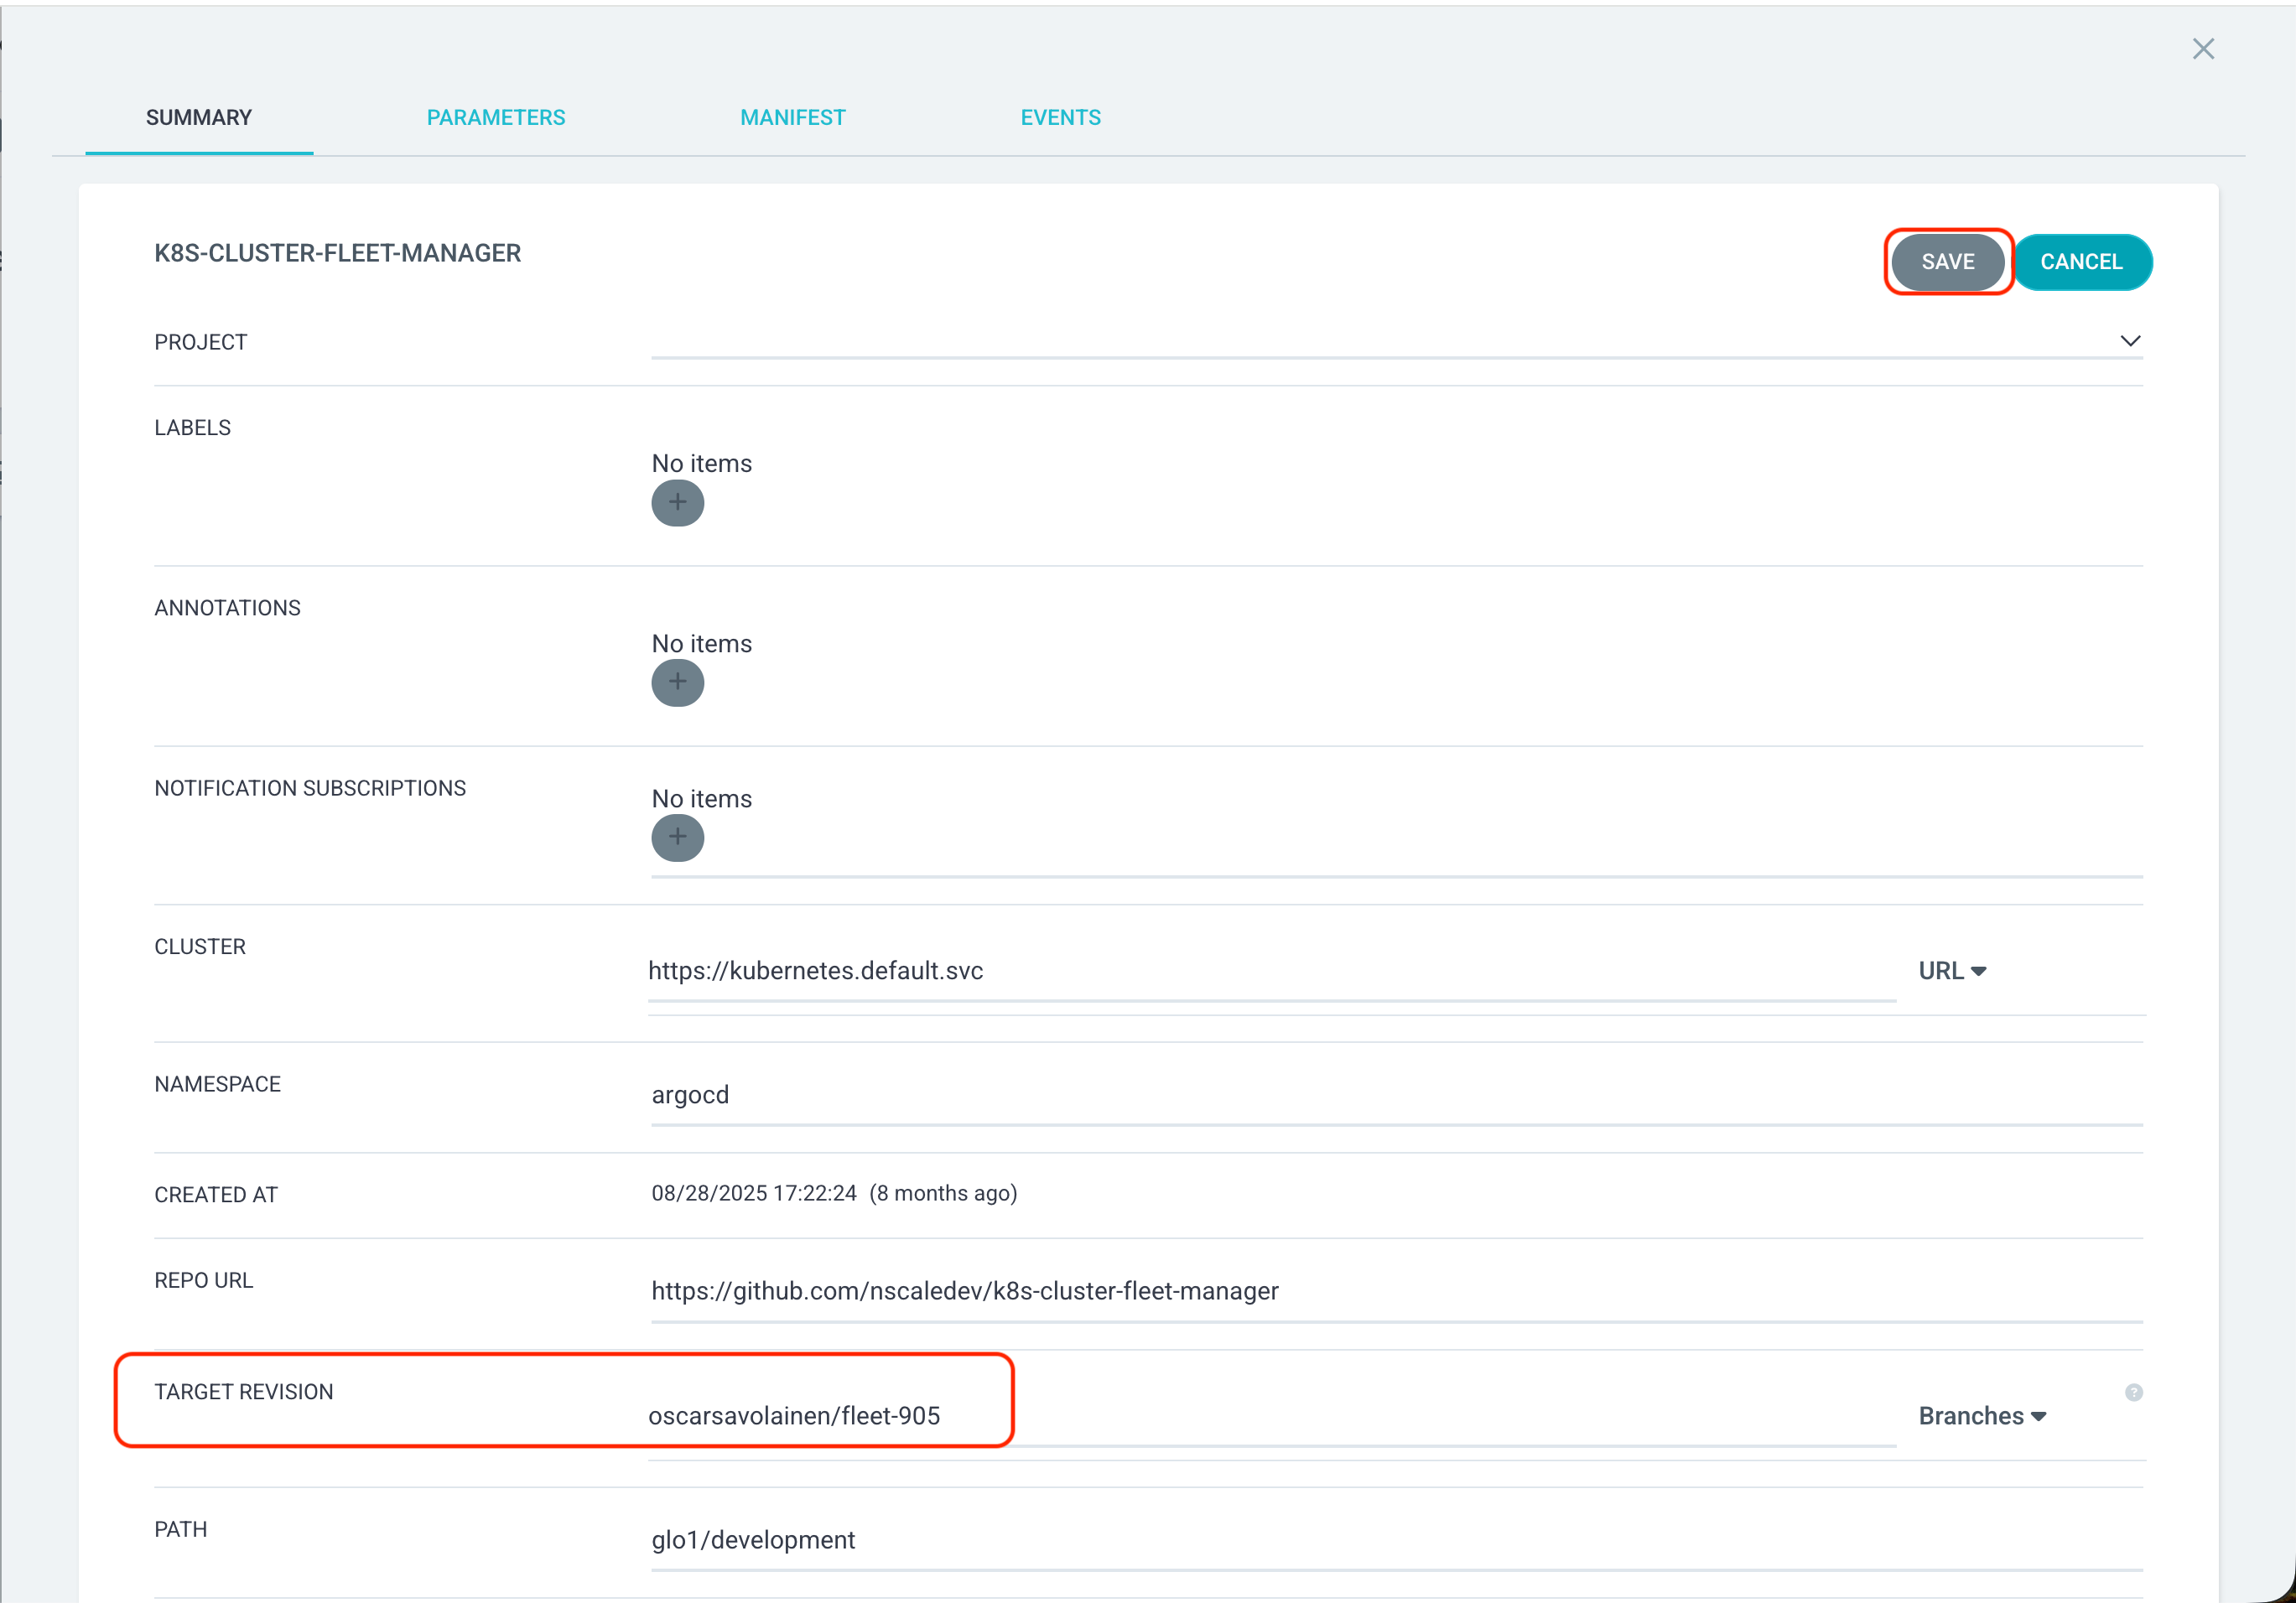2296x1603 pixels.
Task: Open the help icon beside Target Revision
Action: click(2133, 1392)
